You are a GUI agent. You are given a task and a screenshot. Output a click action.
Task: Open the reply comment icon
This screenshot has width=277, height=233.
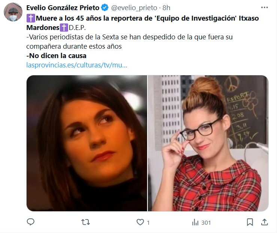point(30,222)
